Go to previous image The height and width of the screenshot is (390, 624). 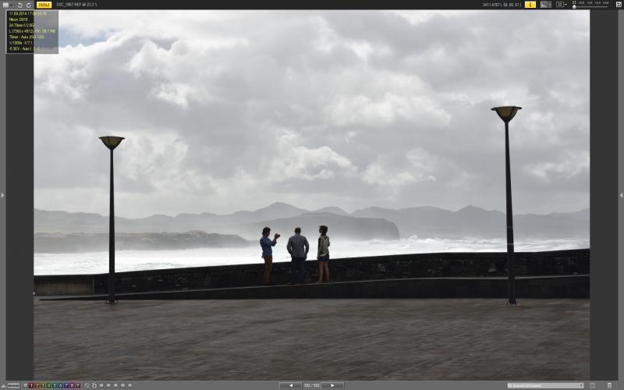click(290, 385)
